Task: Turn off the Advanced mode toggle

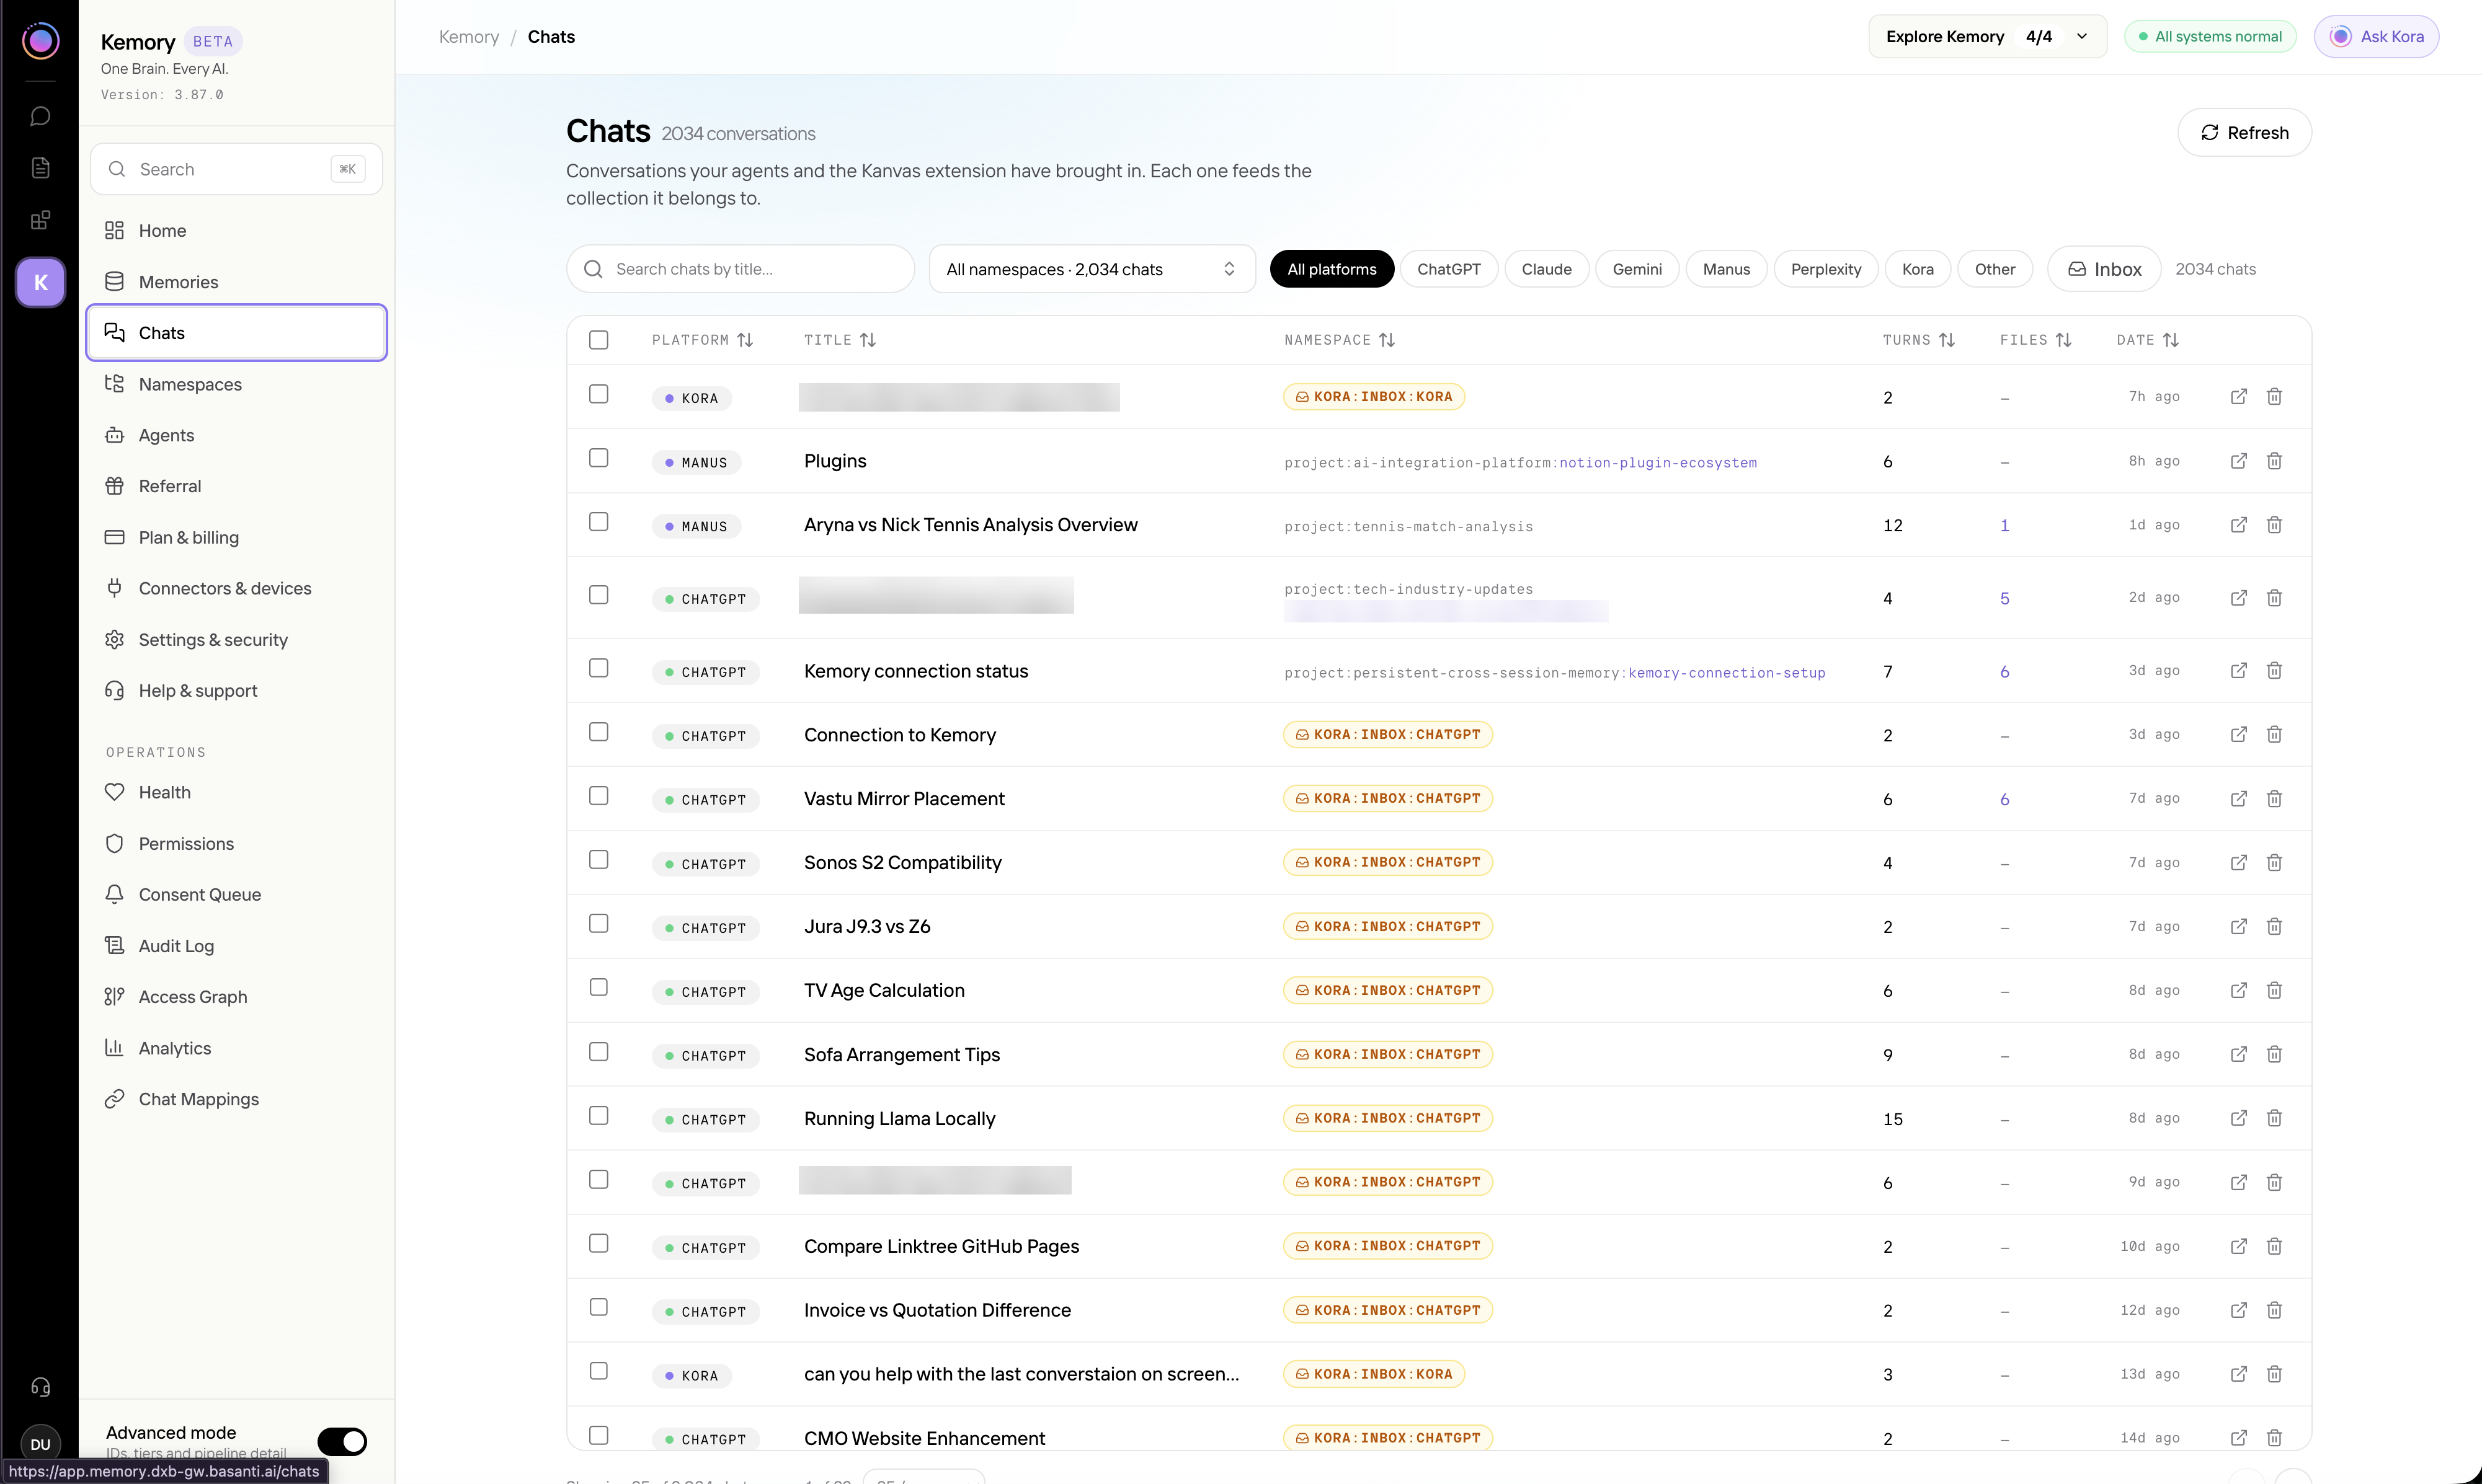Action: click(x=342, y=1441)
